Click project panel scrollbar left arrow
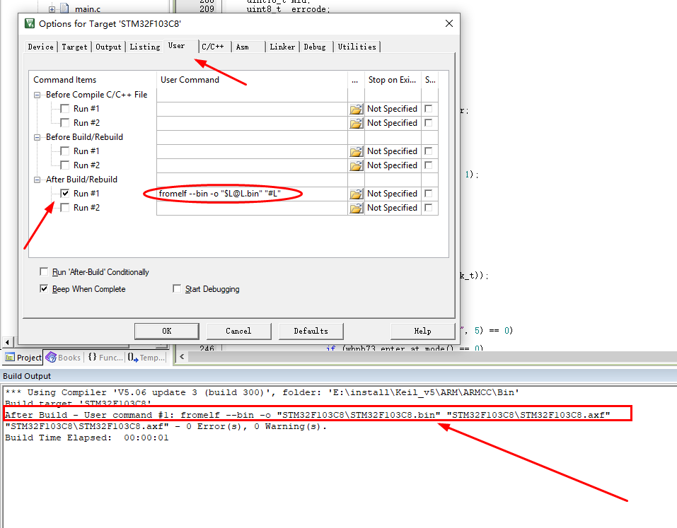The height and width of the screenshot is (528, 677). pos(7,342)
